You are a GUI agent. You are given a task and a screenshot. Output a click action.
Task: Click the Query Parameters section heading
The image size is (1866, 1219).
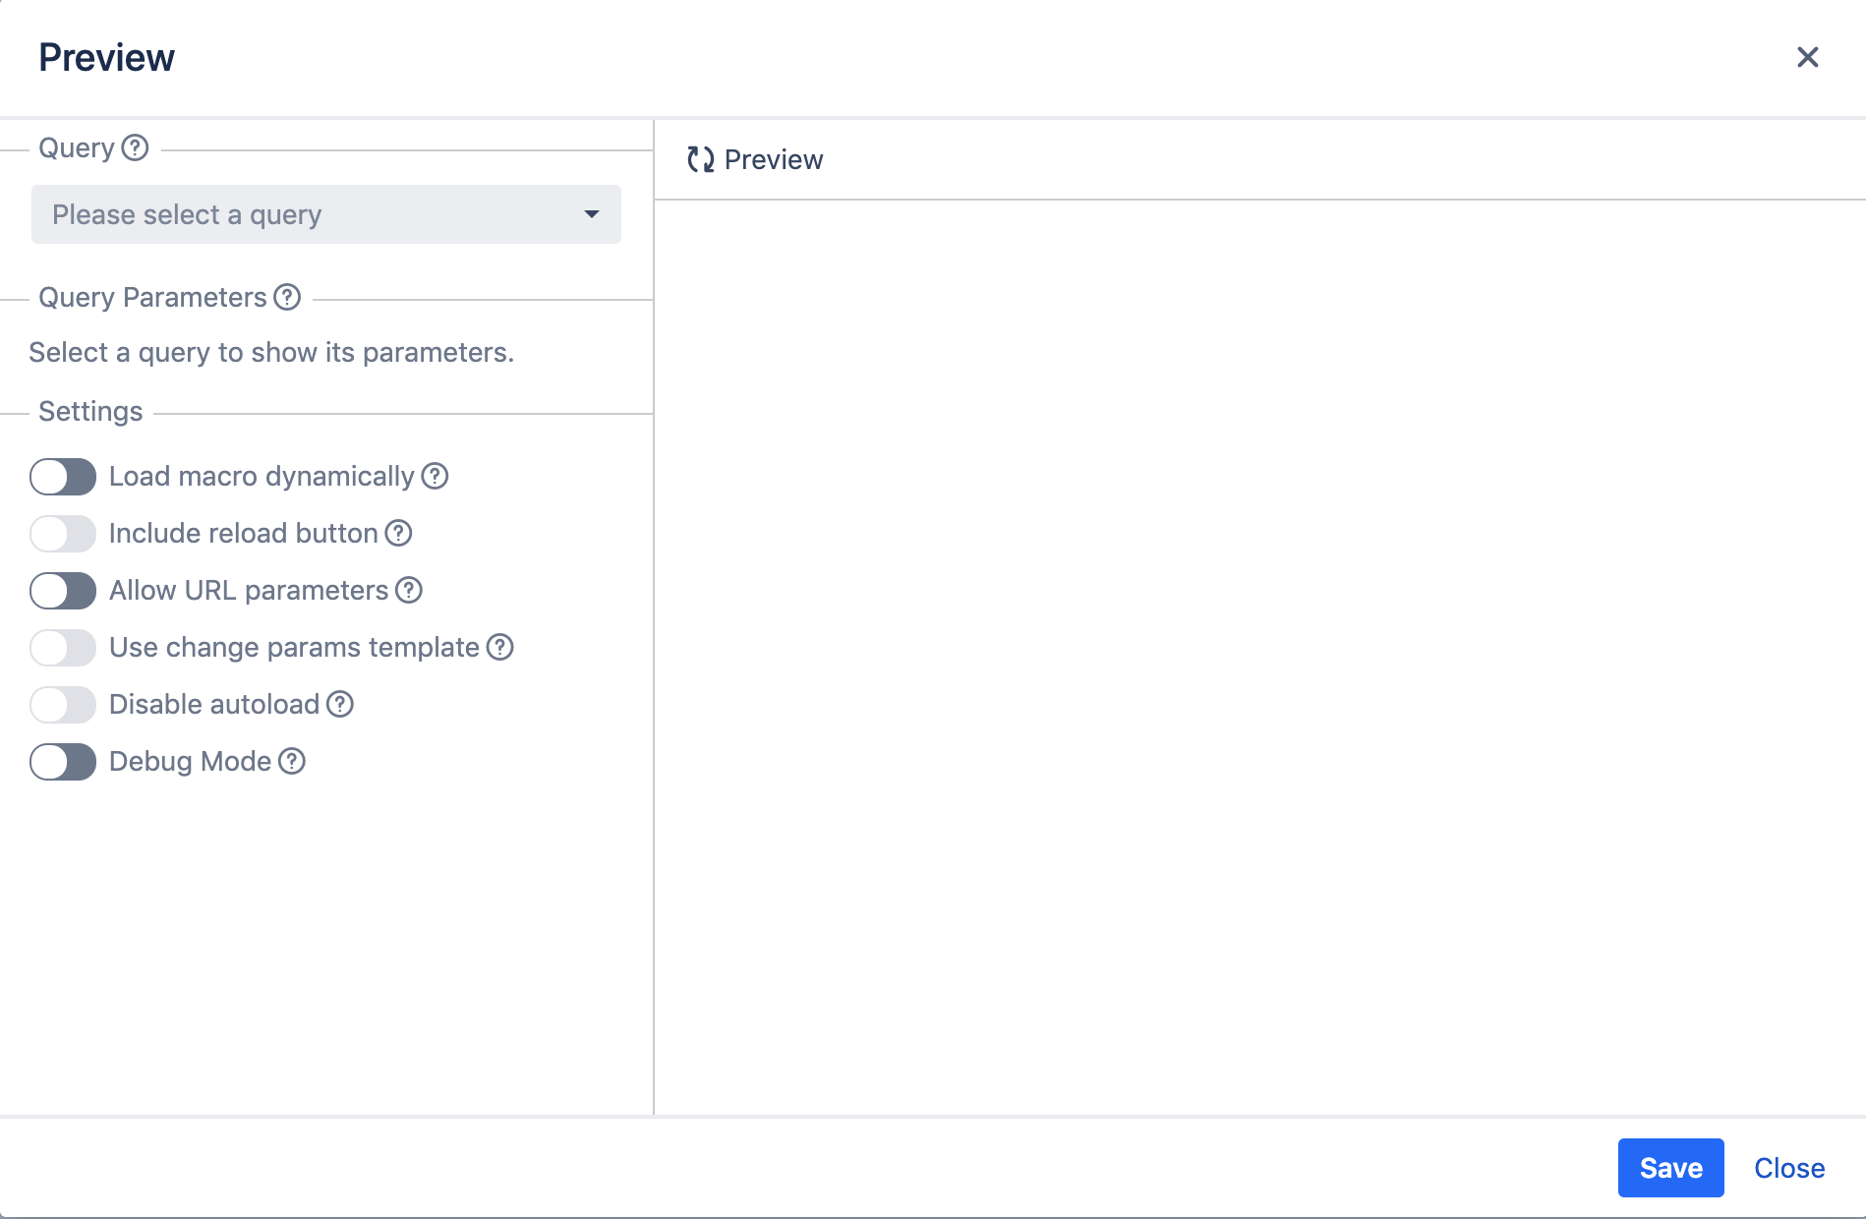click(x=152, y=298)
